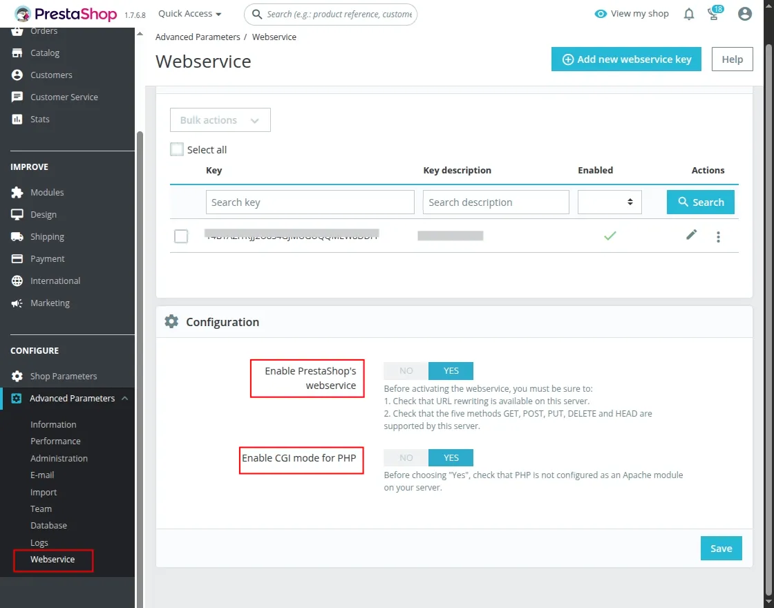This screenshot has width=774, height=608.
Task: Edit the webservice key with pencil icon
Action: point(691,236)
